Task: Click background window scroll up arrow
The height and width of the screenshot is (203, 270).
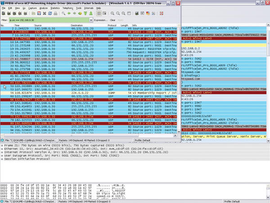Action: (268, 25)
